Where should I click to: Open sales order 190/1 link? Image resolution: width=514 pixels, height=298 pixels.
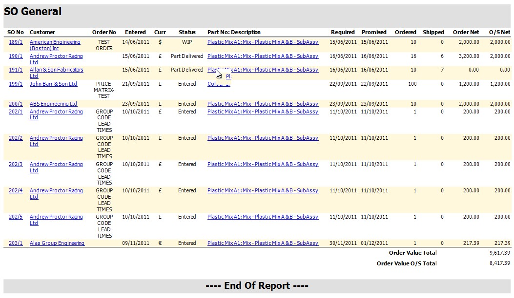(x=16, y=56)
